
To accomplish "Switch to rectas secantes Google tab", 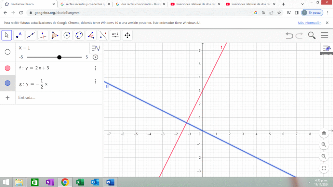I will pyautogui.click(x=83, y=4).
